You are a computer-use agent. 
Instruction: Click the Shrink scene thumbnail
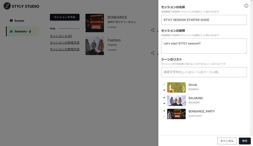click(x=176, y=87)
